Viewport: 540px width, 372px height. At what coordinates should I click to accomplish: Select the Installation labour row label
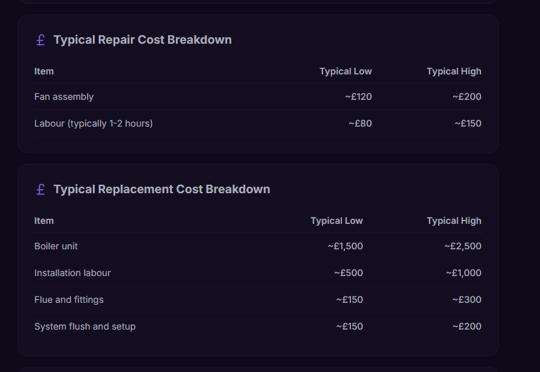pos(73,273)
